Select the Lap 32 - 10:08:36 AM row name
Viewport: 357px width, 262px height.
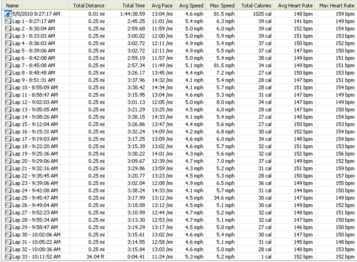pos(36,249)
